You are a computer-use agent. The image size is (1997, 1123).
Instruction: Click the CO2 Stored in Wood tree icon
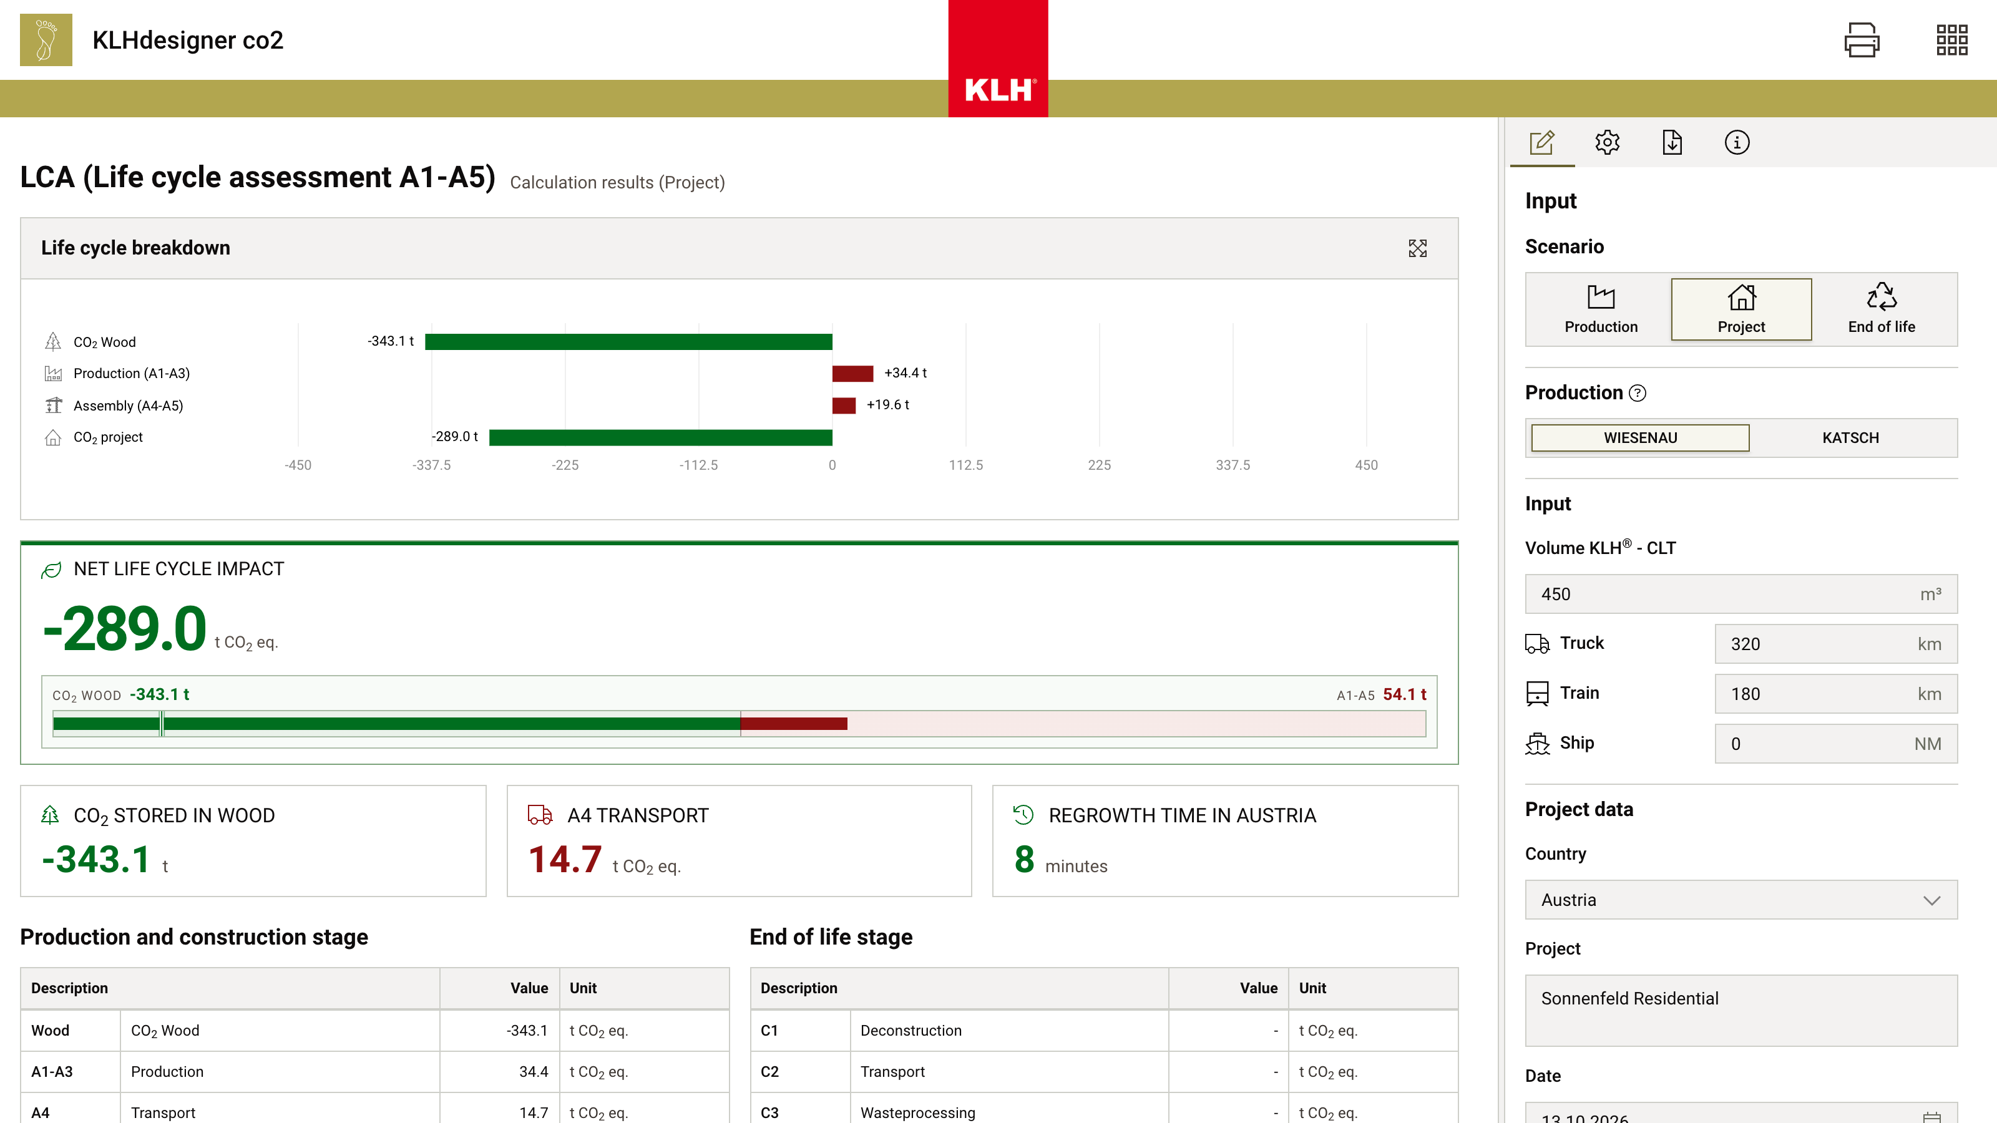point(50,815)
